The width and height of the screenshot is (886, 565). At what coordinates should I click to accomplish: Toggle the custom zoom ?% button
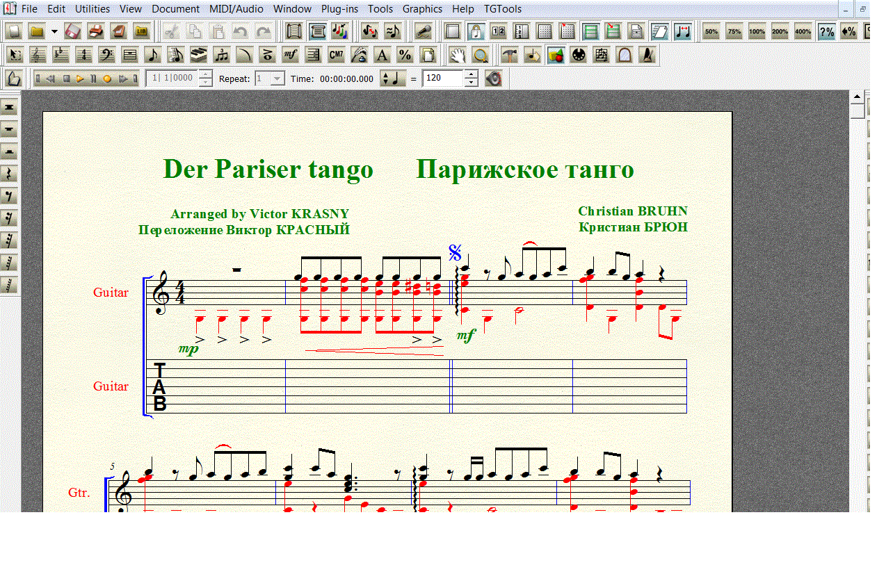pyautogui.click(x=826, y=31)
